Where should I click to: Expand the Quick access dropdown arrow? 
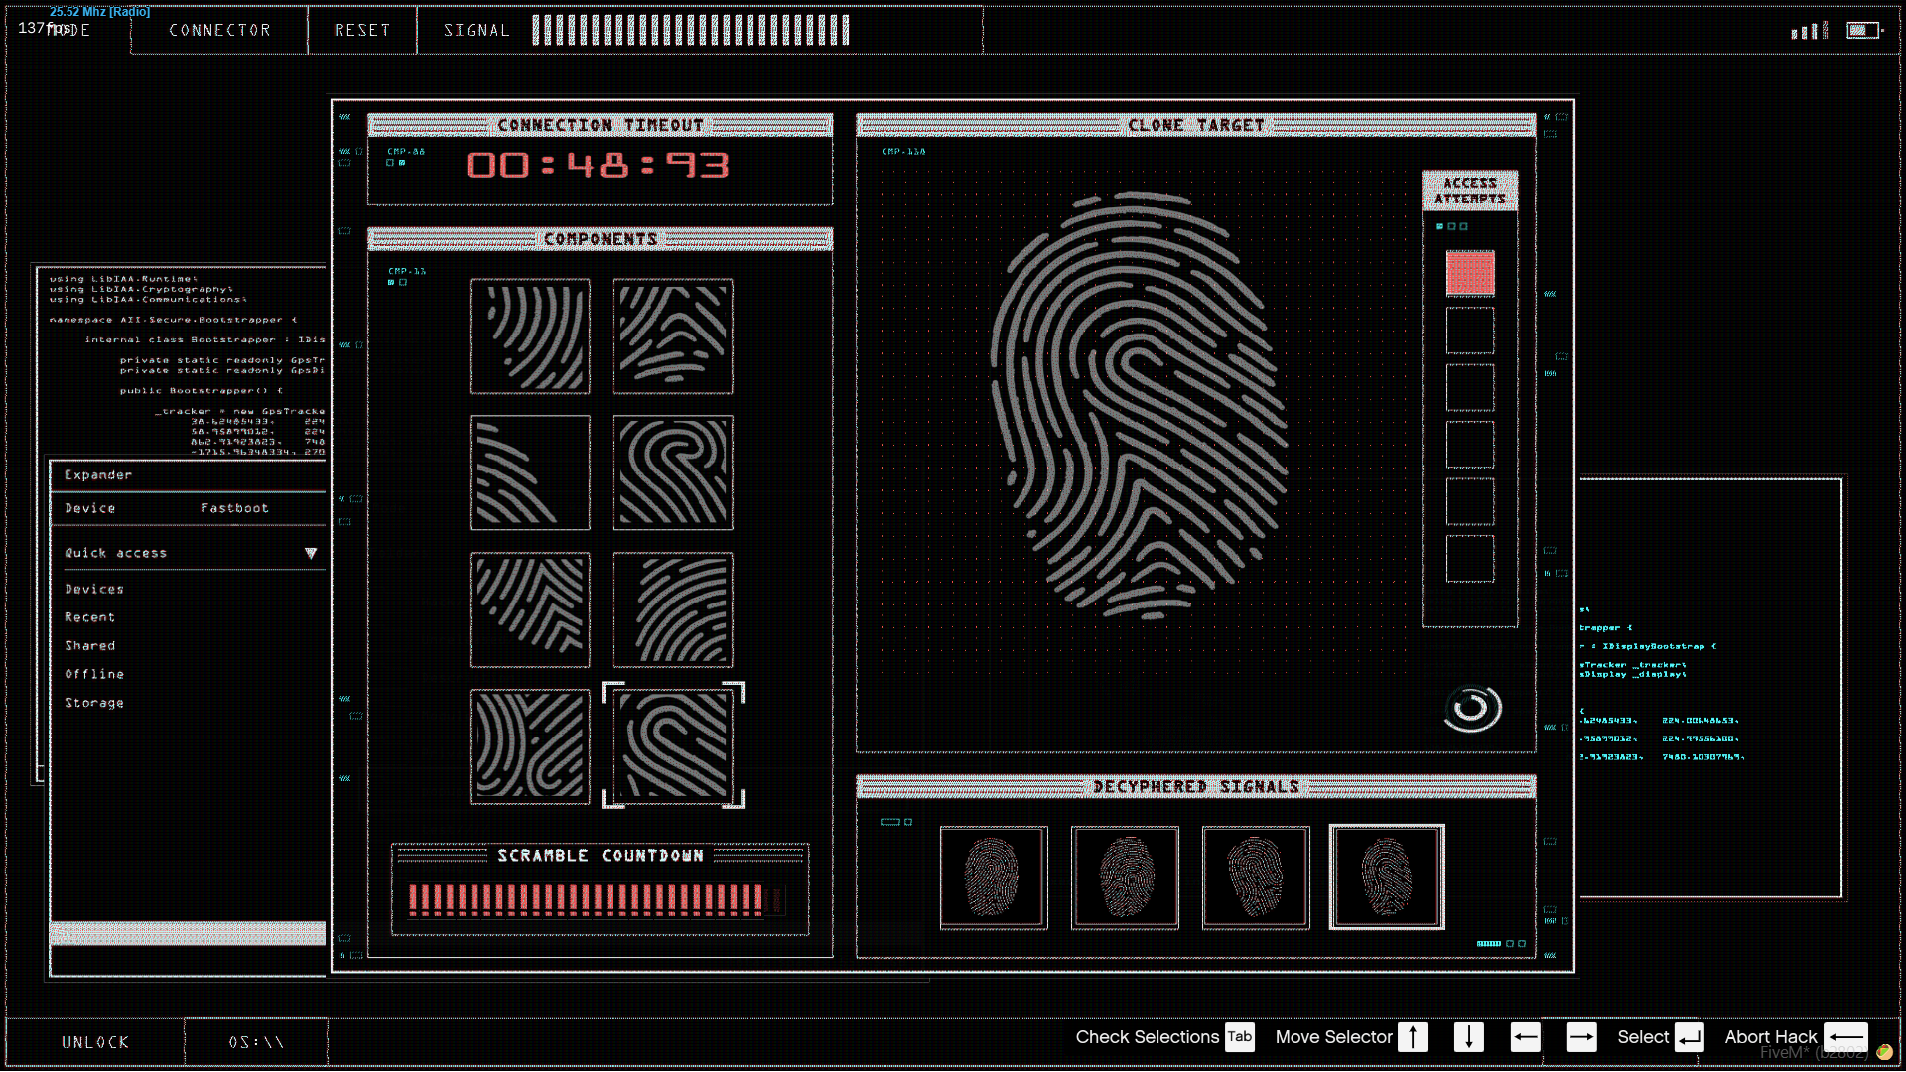click(311, 553)
